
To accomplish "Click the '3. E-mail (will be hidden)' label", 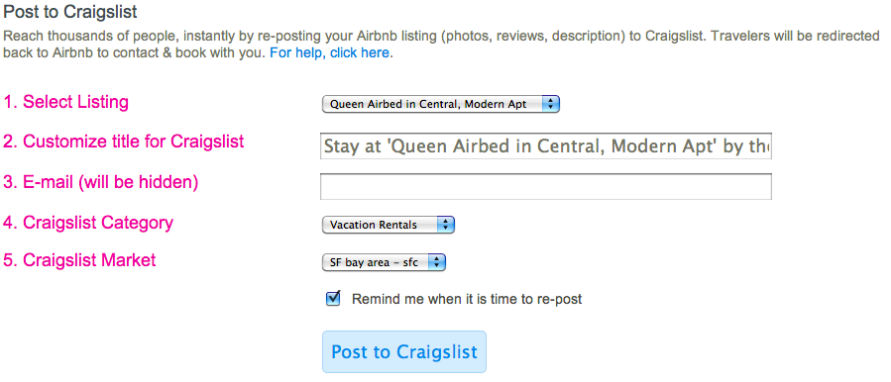I will [100, 182].
